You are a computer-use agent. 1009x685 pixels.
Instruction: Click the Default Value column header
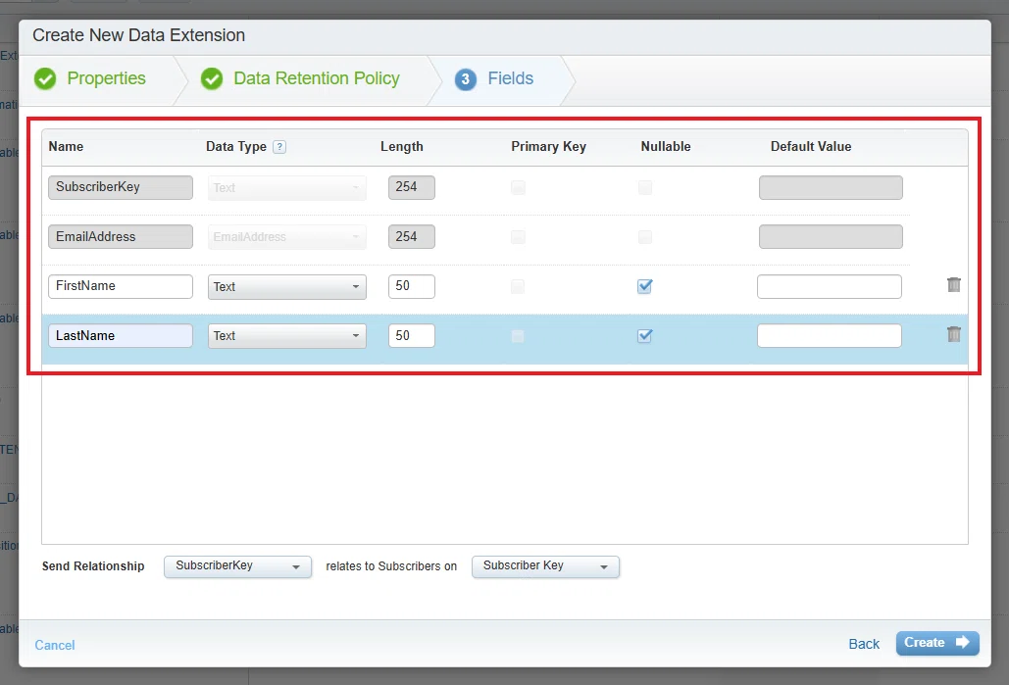click(811, 147)
